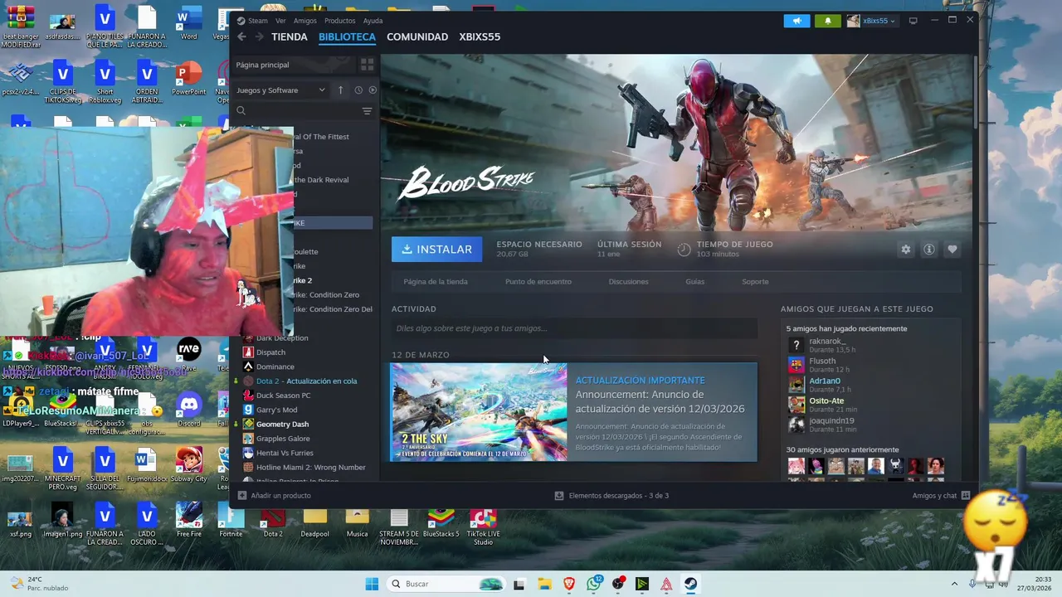1062x597 pixels.
Task: Open Guías link
Action: tap(695, 282)
